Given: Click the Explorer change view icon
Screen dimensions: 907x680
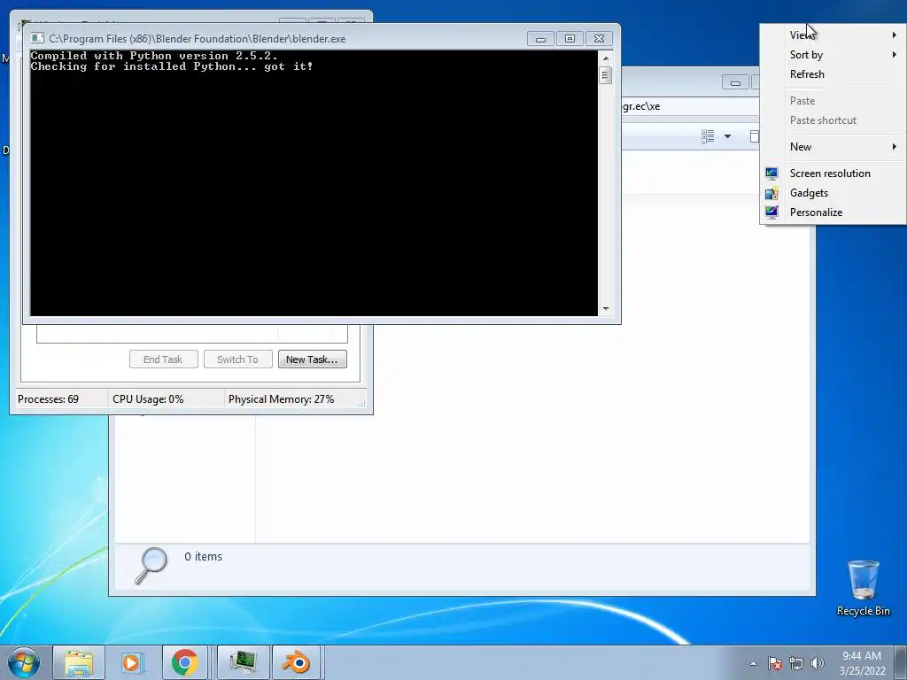Looking at the screenshot, I should tap(708, 136).
